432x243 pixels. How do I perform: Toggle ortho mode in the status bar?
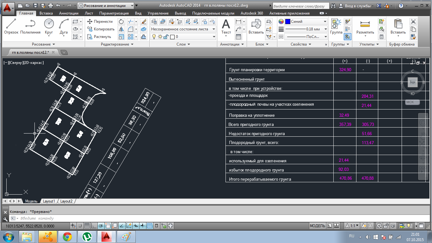click(94, 226)
